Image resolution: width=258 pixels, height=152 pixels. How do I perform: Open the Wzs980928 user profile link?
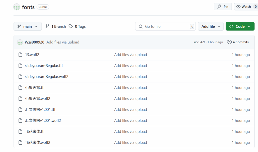(34, 42)
